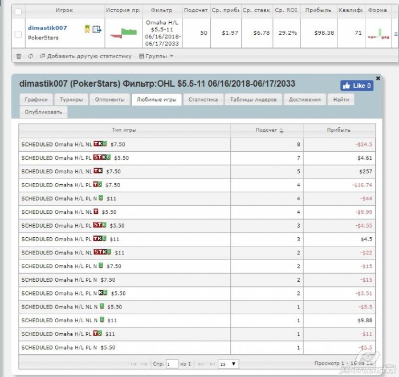This screenshot has width=399, height=377.
Task: Tick the checkbox for dimastik007 row
Action: pyautogui.click(x=18, y=34)
